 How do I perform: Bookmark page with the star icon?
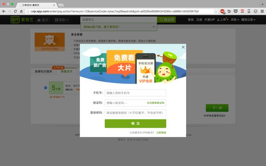point(216,11)
